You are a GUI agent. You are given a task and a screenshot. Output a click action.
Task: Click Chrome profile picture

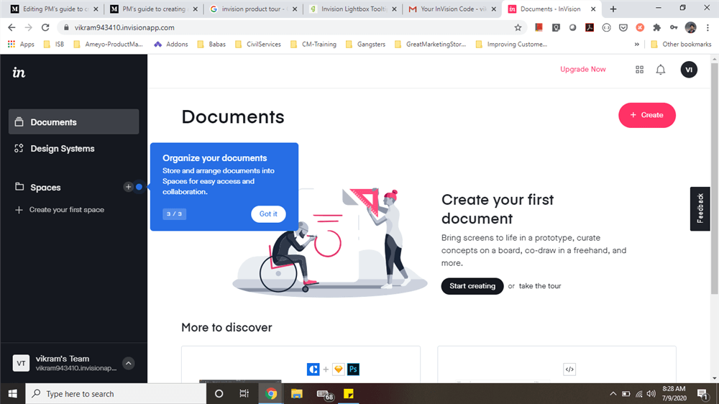690,27
